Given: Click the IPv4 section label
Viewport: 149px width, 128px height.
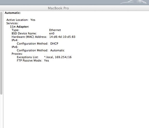Looking at the screenshot, I should tap(15, 40).
